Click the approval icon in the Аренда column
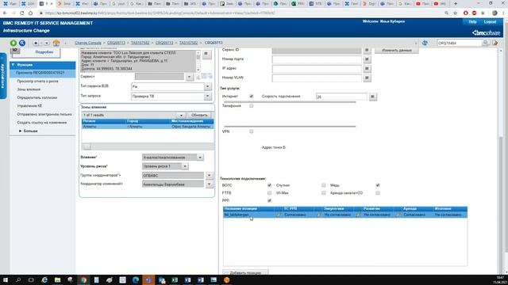This screenshot has width=508, height=285. click(x=398, y=215)
